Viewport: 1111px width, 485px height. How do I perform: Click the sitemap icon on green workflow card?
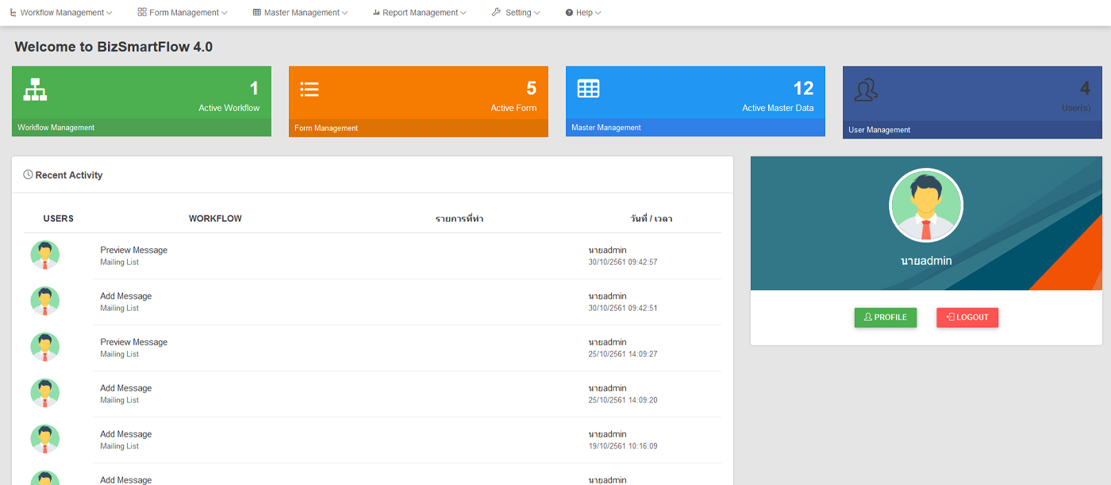point(35,89)
